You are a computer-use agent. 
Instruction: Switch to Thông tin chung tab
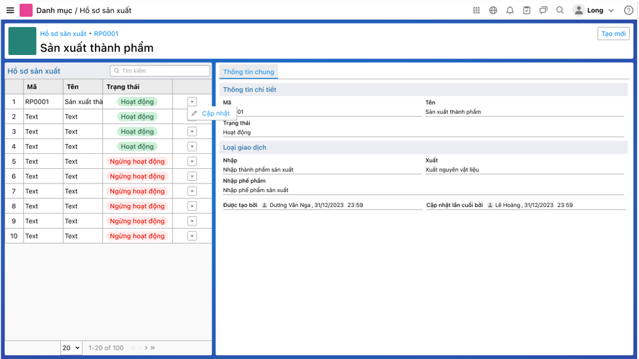point(248,72)
